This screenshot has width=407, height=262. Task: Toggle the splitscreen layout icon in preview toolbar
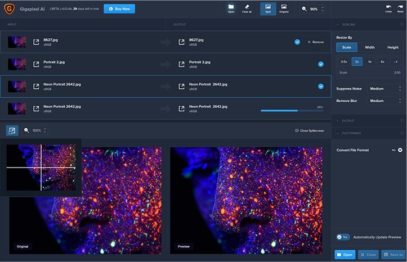[12, 130]
